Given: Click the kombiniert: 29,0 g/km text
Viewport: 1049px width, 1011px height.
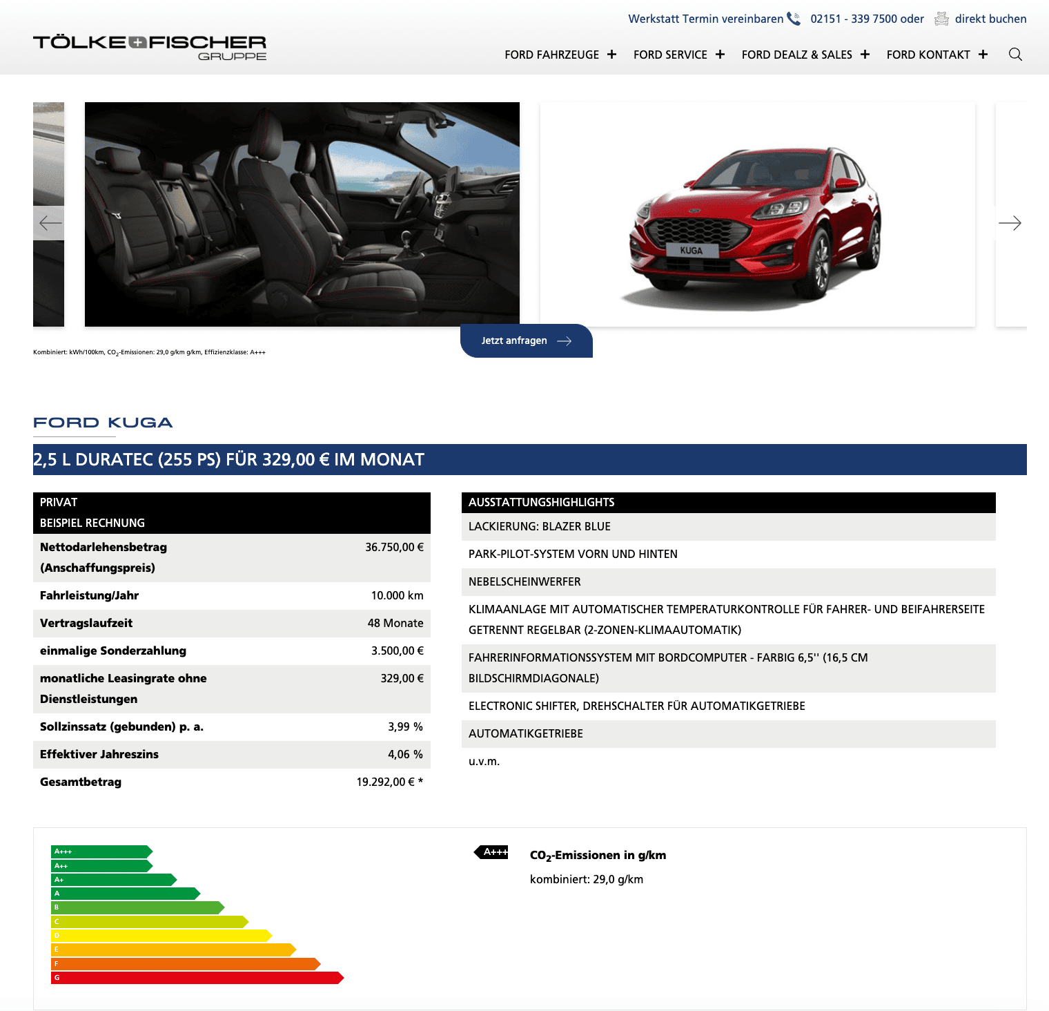Looking at the screenshot, I should click(x=587, y=880).
